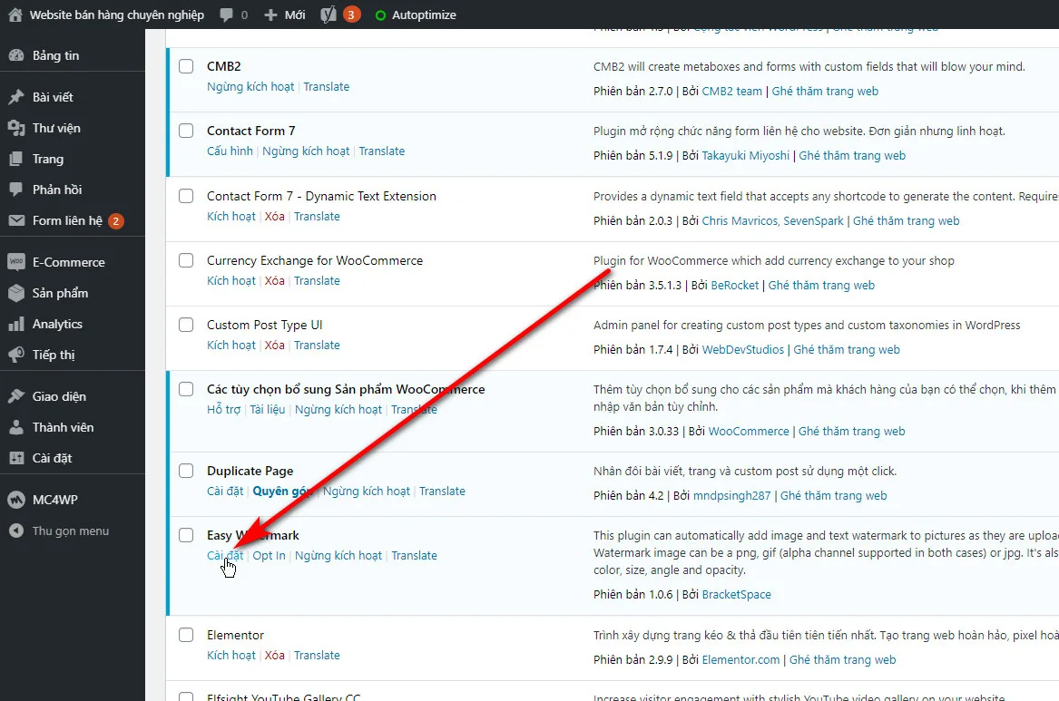Click the Sản phẩm box icon

(x=16, y=293)
